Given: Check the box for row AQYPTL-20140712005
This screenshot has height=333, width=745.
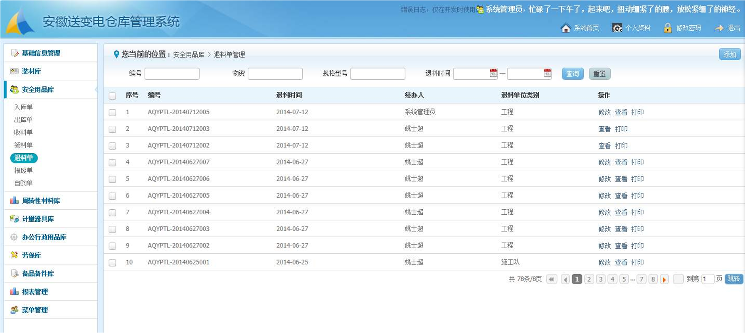Looking at the screenshot, I should tap(112, 113).
